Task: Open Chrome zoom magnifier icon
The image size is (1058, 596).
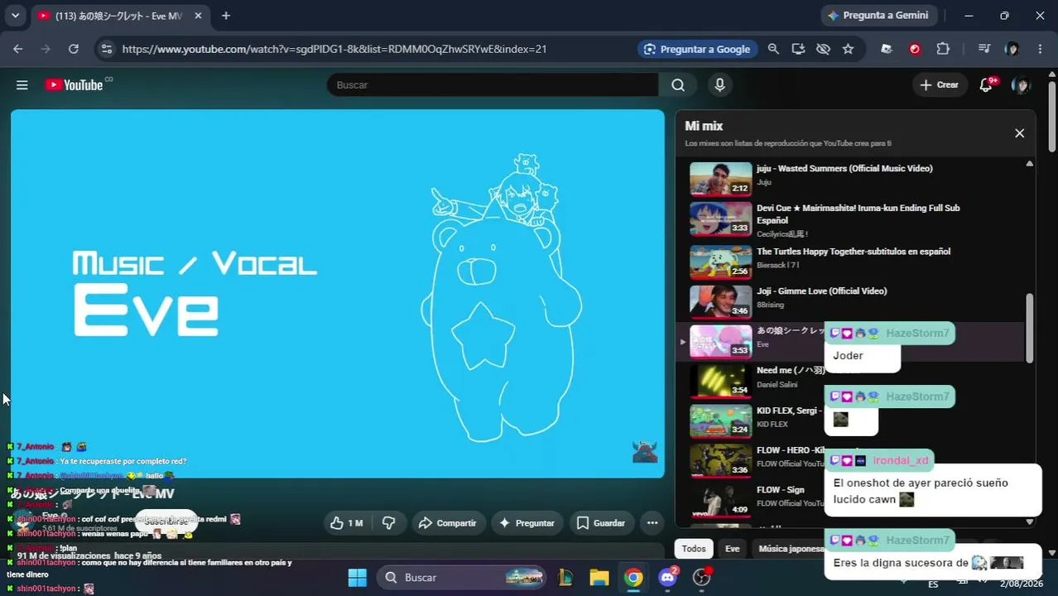Action: pyautogui.click(x=773, y=49)
